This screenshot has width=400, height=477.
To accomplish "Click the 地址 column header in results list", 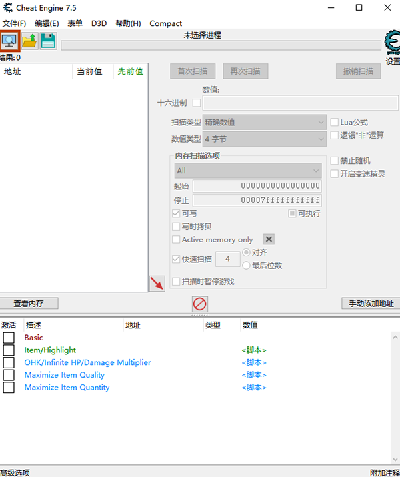I will coord(36,71).
